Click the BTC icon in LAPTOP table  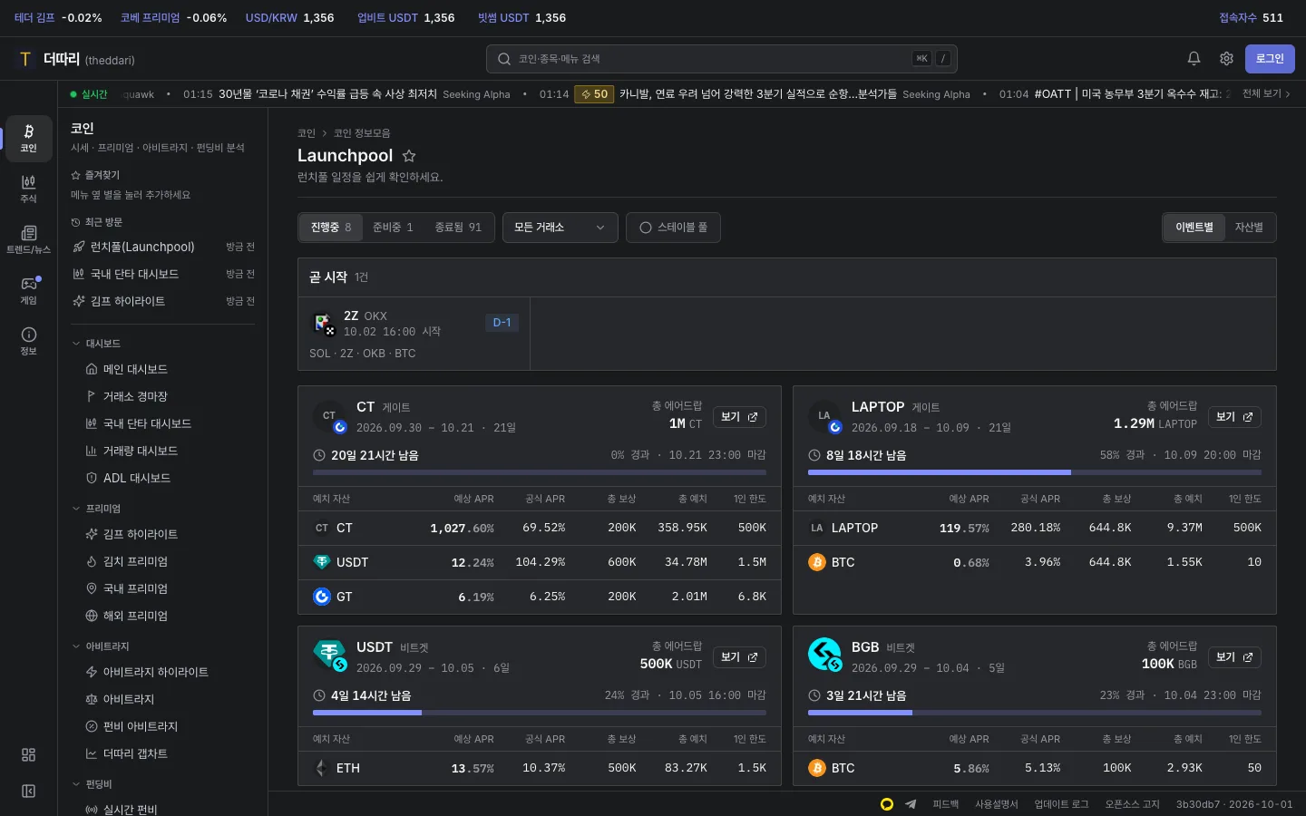pyautogui.click(x=816, y=562)
